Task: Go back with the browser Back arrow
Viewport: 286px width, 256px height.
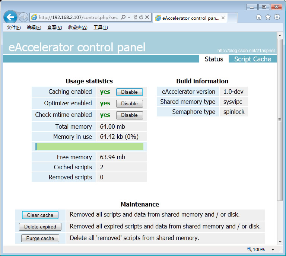Action: pos(10,17)
